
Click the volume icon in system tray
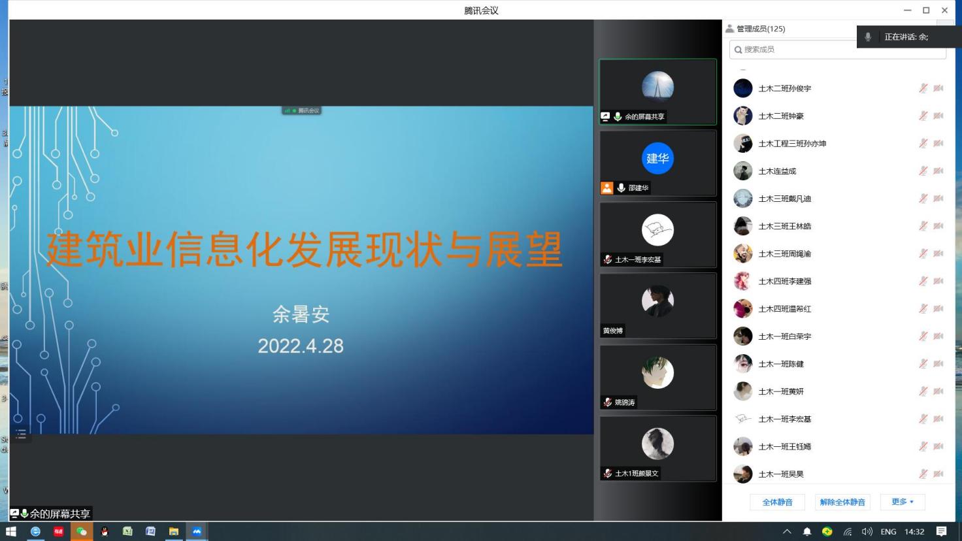pyautogui.click(x=867, y=532)
